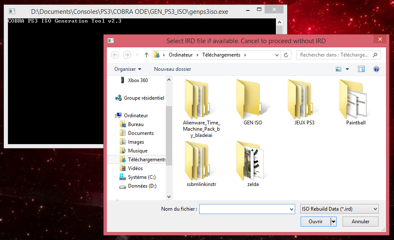The image size is (394, 240).
Task: Expand the arrow after Téléchargements breadcrumb
Action: tap(245, 55)
